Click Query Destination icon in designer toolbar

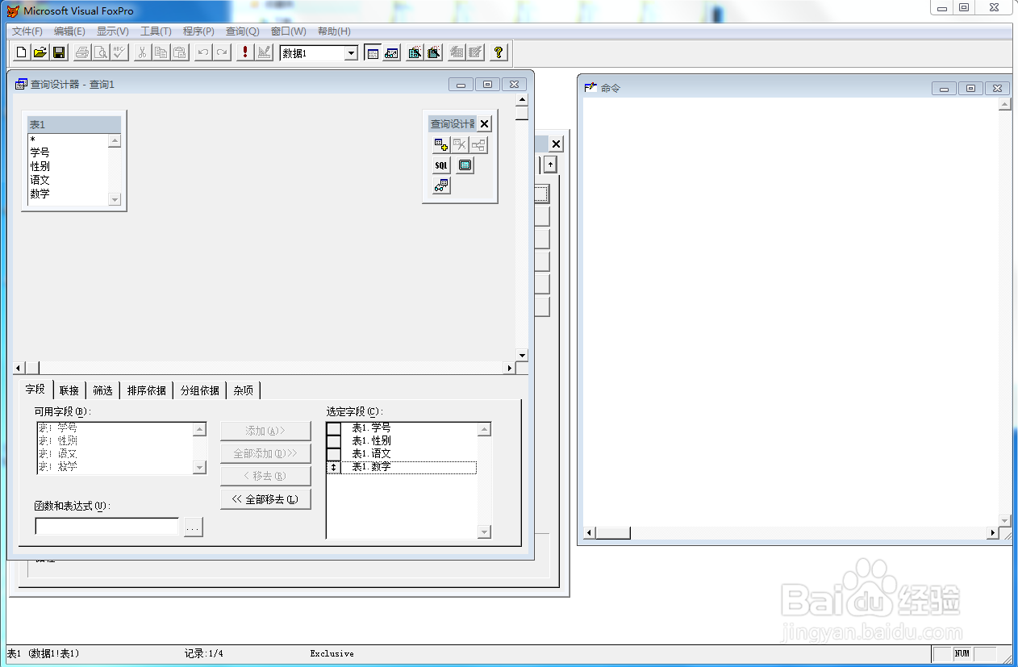441,186
